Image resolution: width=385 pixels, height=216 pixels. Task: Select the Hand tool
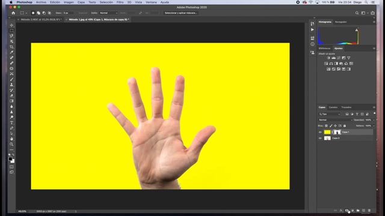[x=11, y=139]
